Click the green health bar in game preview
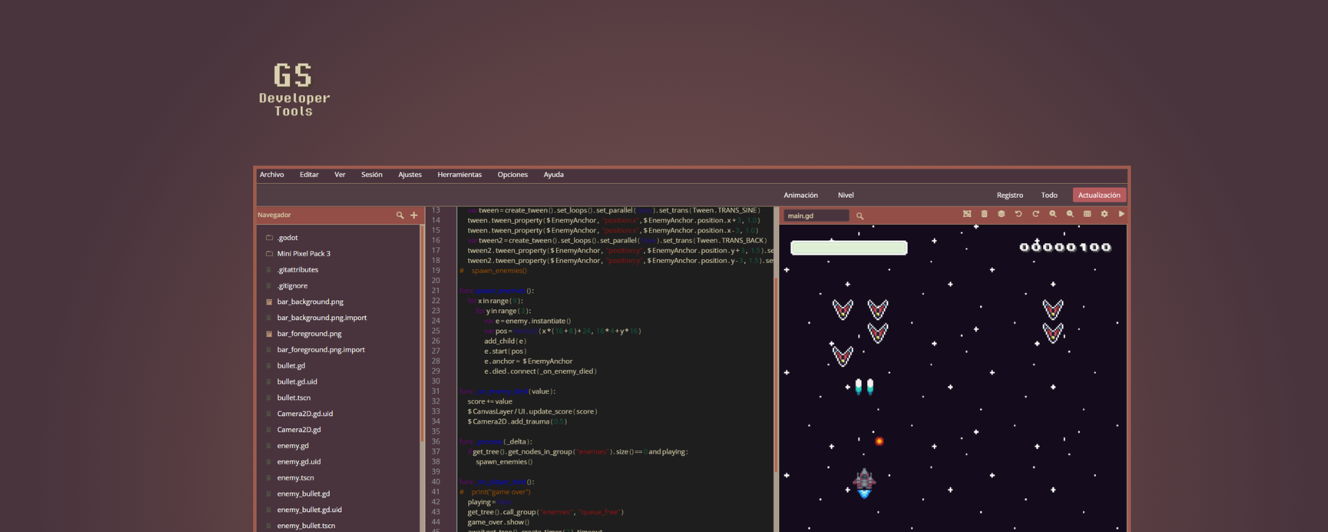This screenshot has height=532, width=1328. 849,248
